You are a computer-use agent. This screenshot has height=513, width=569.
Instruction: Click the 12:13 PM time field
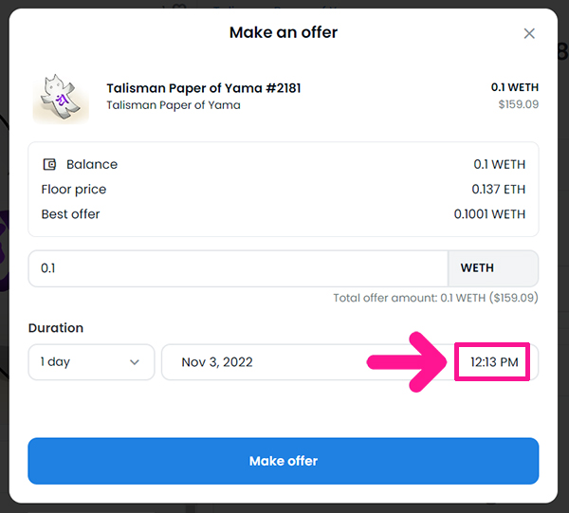coord(494,362)
